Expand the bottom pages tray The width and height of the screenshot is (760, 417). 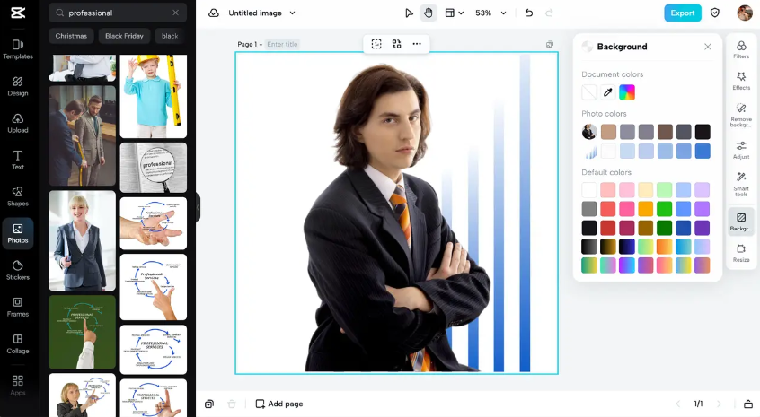pyautogui.click(x=748, y=404)
